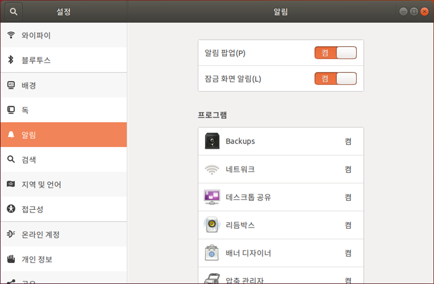Click the 리듬박스 speaker icon
434x284 pixels.
point(212,225)
